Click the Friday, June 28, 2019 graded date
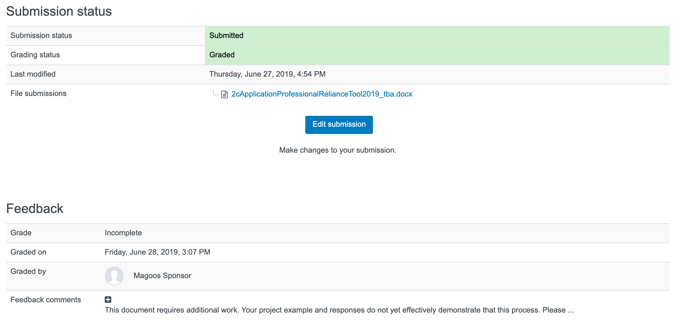The height and width of the screenshot is (324, 674). [157, 252]
